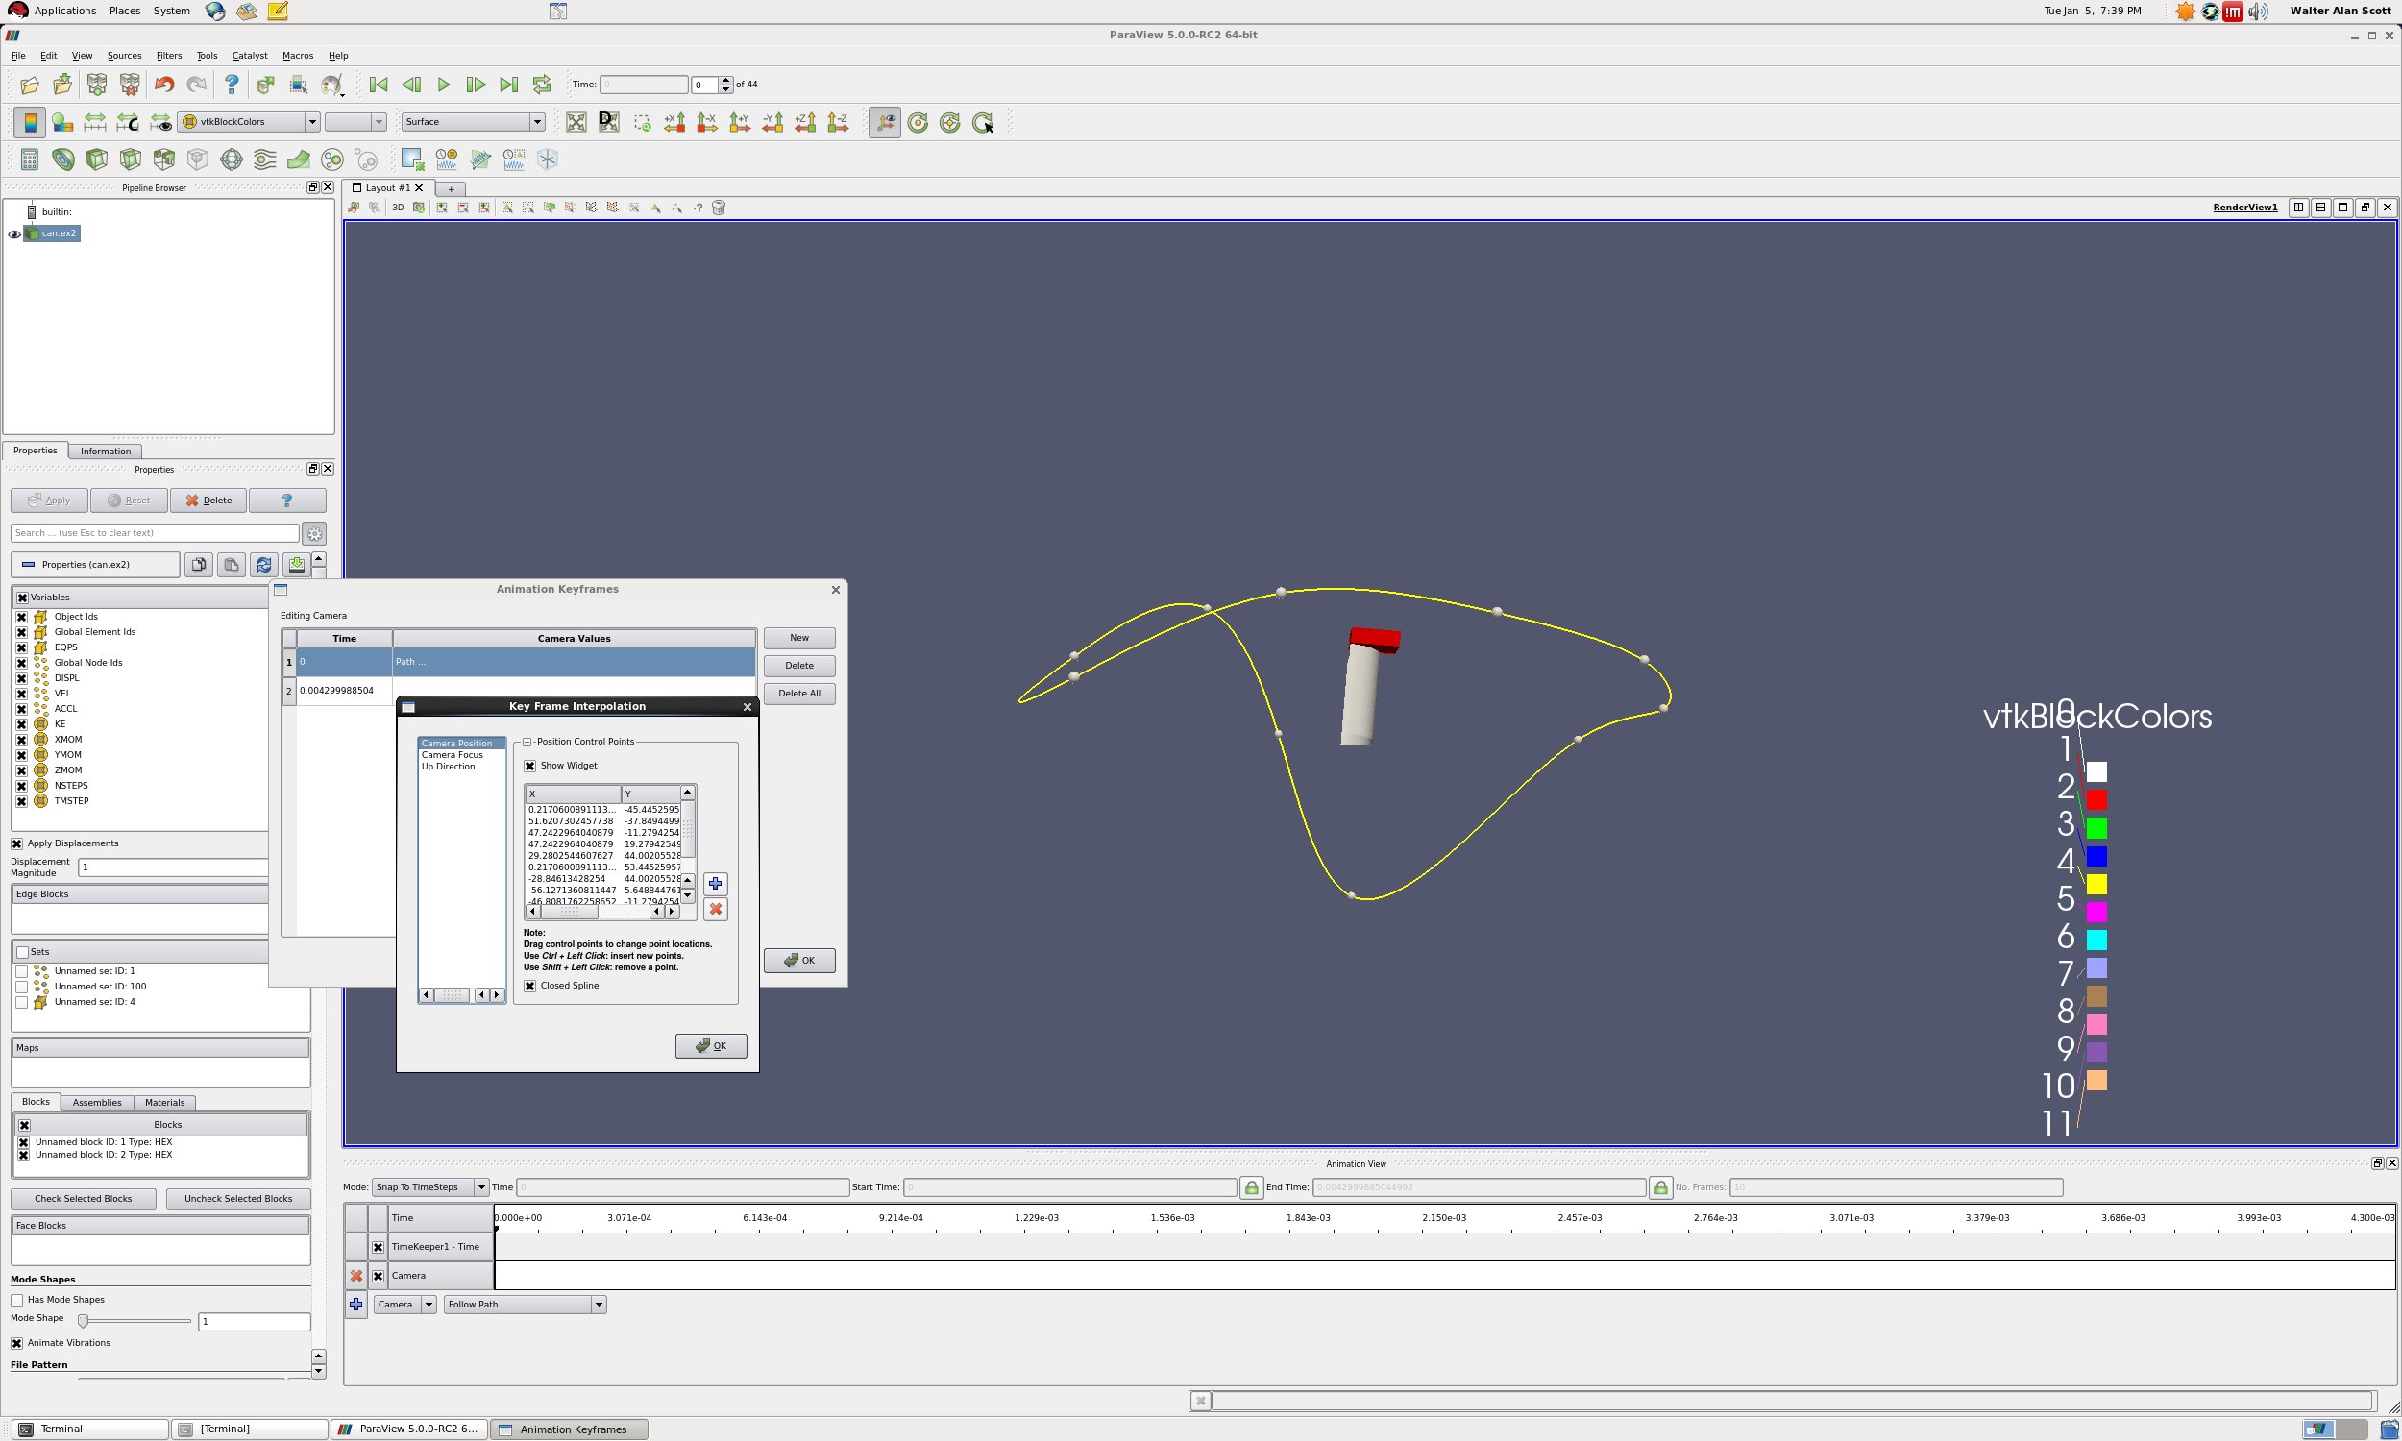Screen dimensions: 2402x1441
Task: Click advanced properties gear toggle
Action: pyautogui.click(x=314, y=534)
